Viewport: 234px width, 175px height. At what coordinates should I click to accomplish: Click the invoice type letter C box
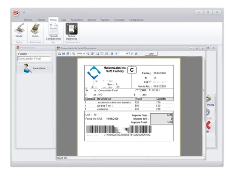point(132,70)
